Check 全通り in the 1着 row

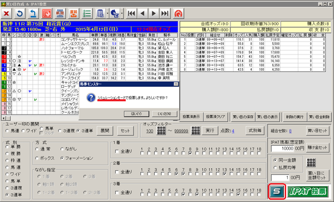(x=117, y=151)
